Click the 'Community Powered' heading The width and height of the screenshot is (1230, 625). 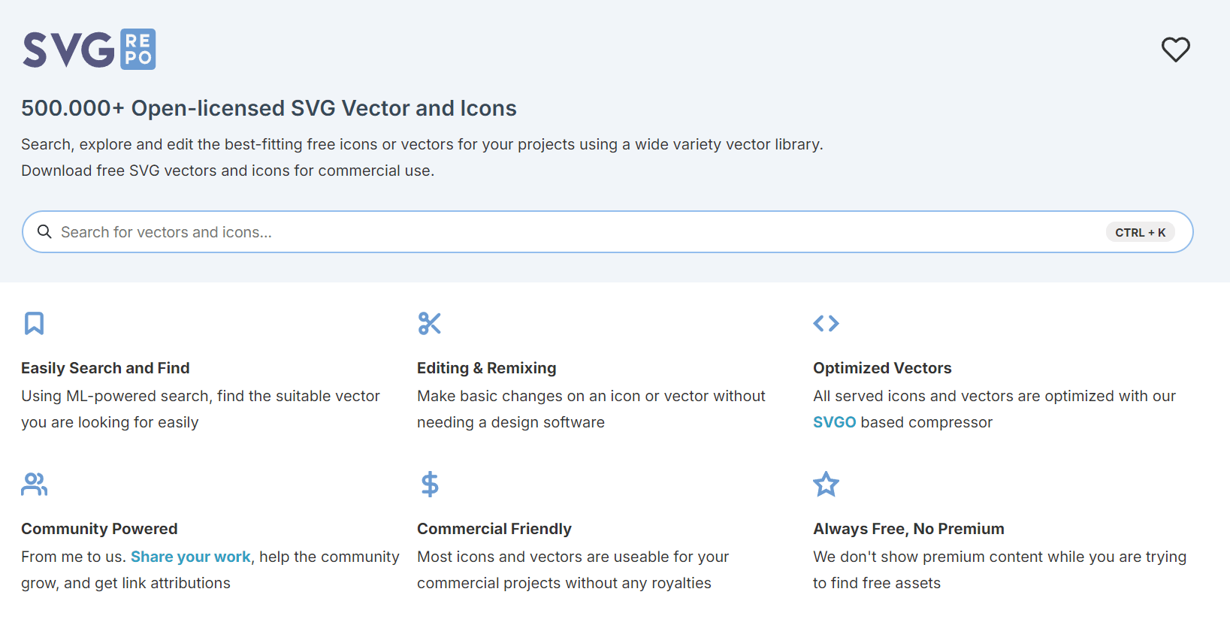99,529
